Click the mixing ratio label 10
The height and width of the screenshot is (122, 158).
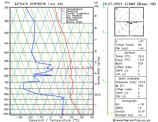[76, 67]
